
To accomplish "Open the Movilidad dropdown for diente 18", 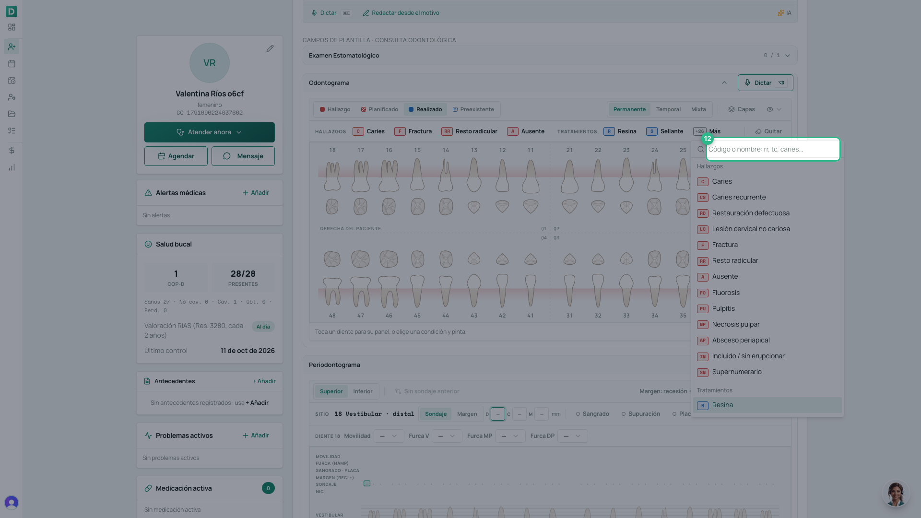I will point(389,436).
